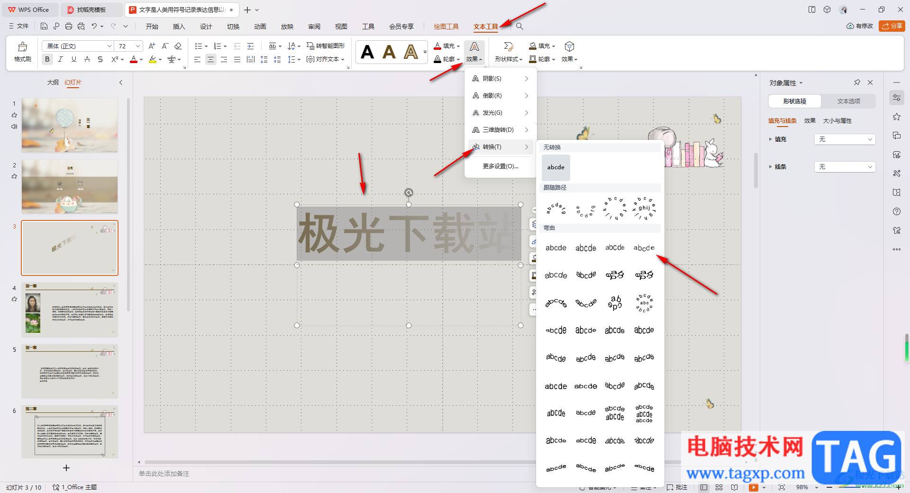The width and height of the screenshot is (910, 493).
Task: Toggle the star marker on slide 4
Action: tap(14, 299)
